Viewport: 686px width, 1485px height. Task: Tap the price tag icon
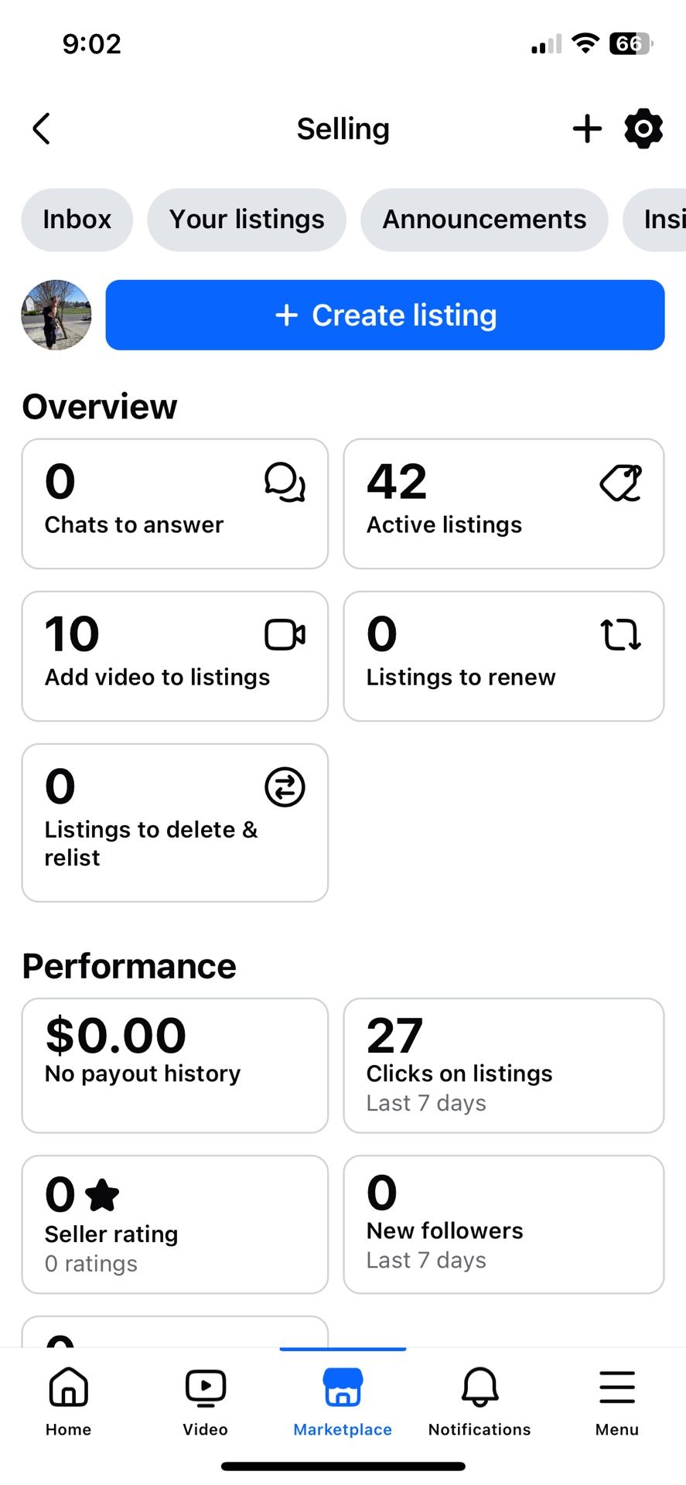click(x=621, y=483)
